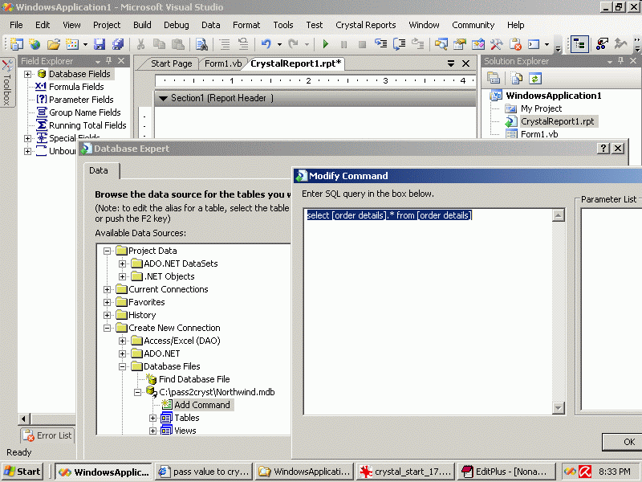Open the Object Browser toolbar icon
The image size is (642, 482).
click(x=477, y=44)
